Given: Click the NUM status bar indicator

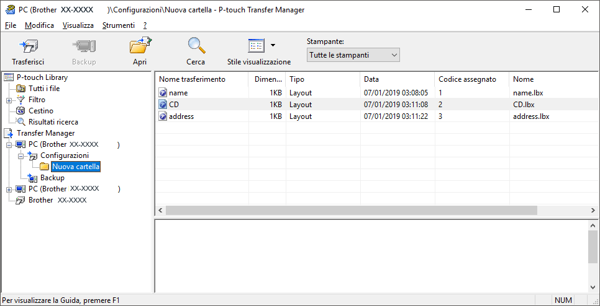Looking at the screenshot, I should pos(563,300).
